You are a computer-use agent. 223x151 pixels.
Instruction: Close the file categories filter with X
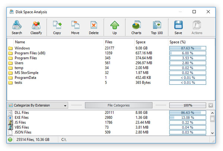[211, 105]
